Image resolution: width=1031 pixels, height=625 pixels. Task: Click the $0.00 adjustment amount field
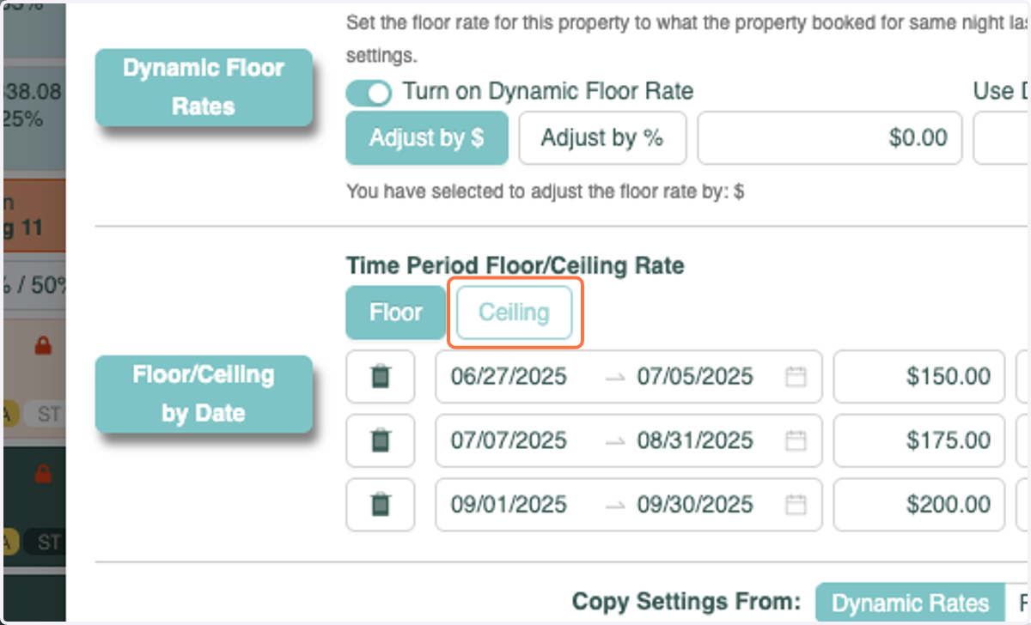pyautogui.click(x=830, y=137)
